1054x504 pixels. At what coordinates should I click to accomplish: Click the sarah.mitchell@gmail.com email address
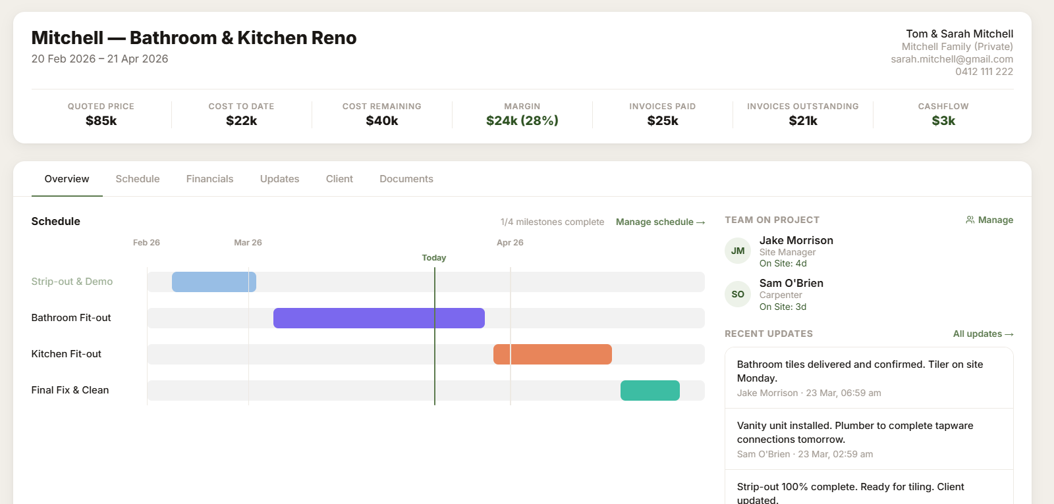coord(952,59)
